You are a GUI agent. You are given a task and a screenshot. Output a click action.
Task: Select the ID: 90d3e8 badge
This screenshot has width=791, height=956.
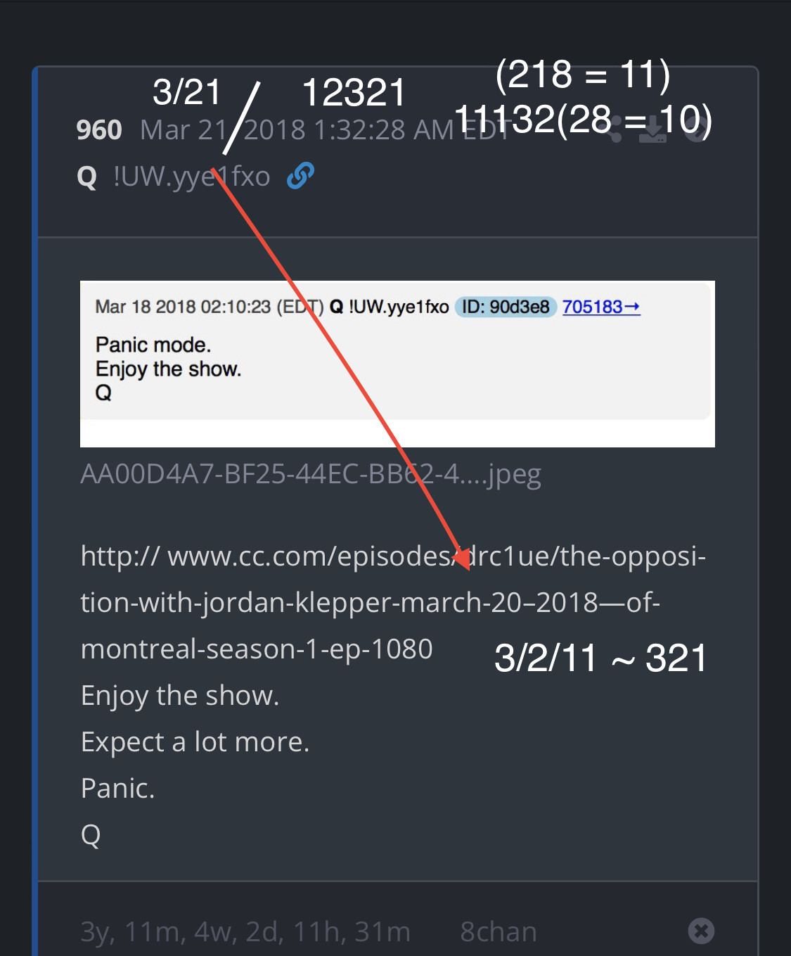506,307
